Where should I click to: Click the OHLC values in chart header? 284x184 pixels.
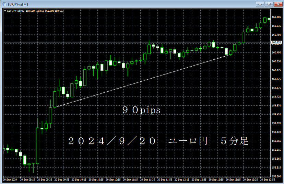(45, 11)
